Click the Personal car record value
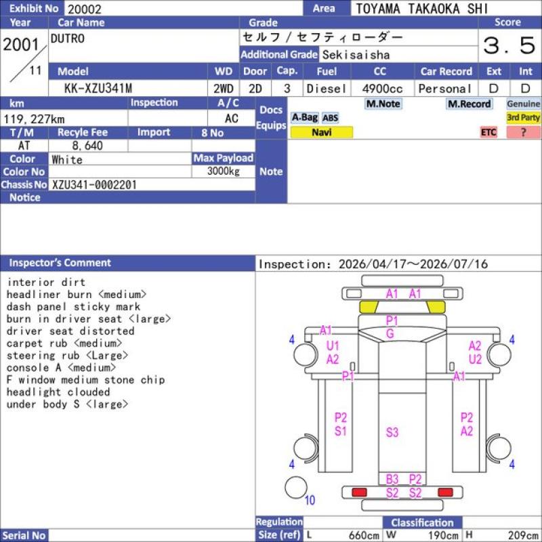542x542 pixels. [x=445, y=89]
